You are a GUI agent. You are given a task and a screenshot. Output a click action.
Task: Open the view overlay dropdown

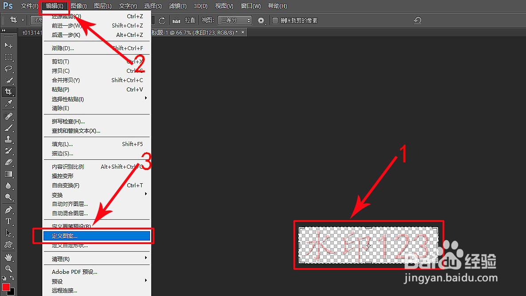tap(234, 20)
